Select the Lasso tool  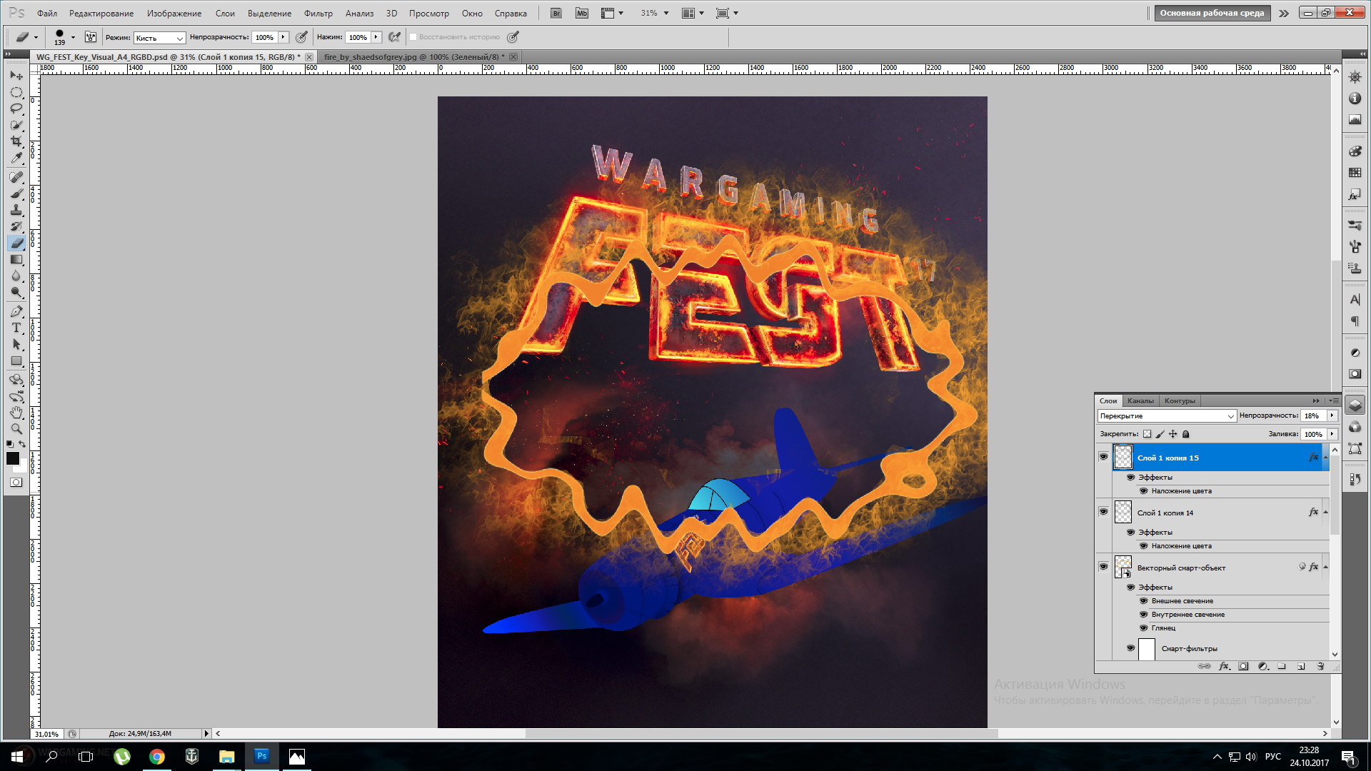click(16, 109)
